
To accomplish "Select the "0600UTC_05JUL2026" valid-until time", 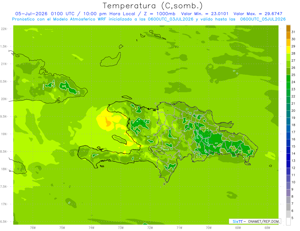I will tap(263, 19).
